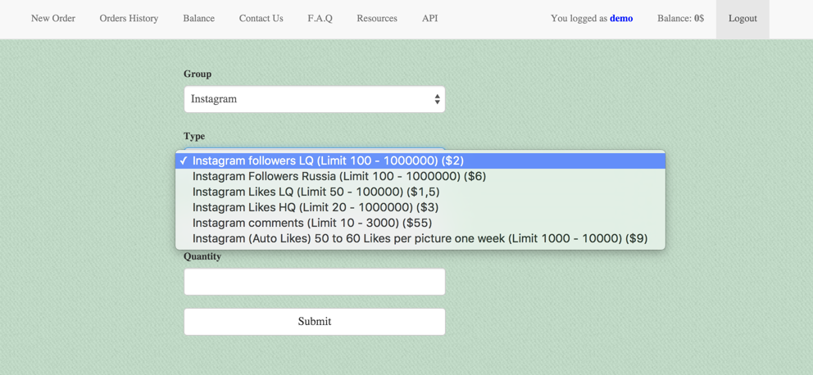Image resolution: width=813 pixels, height=375 pixels.
Task: Choose Instagram Followers Russia option
Action: [x=420, y=177]
